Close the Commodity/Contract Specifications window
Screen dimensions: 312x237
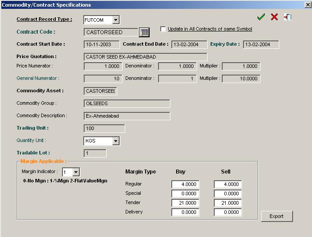[308, 5]
